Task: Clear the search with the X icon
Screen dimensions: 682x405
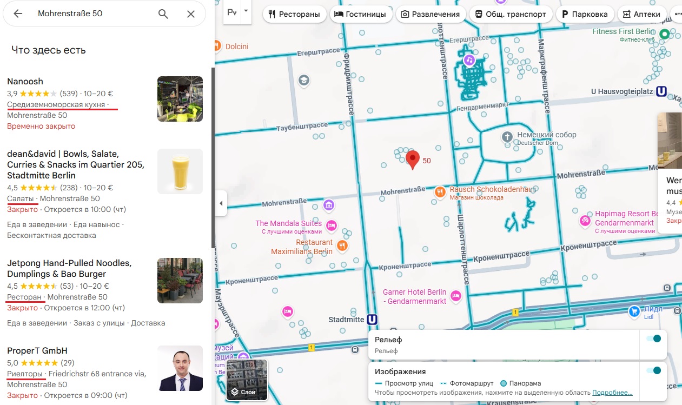Action: tap(191, 14)
